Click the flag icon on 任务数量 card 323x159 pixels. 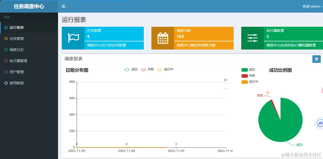73,38
